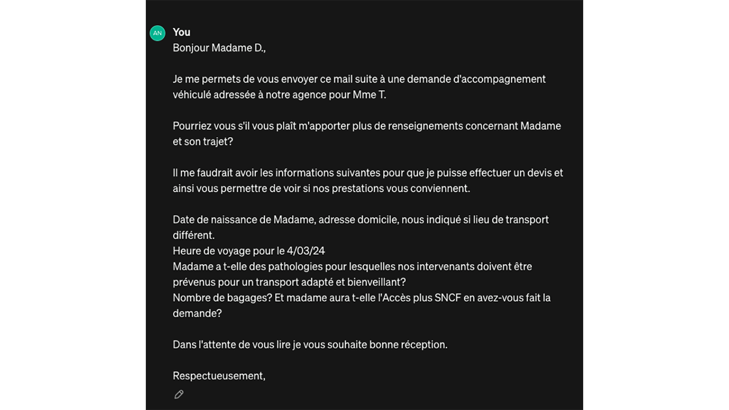Click the line starting "Date de naissance de Madame"

coord(360,220)
